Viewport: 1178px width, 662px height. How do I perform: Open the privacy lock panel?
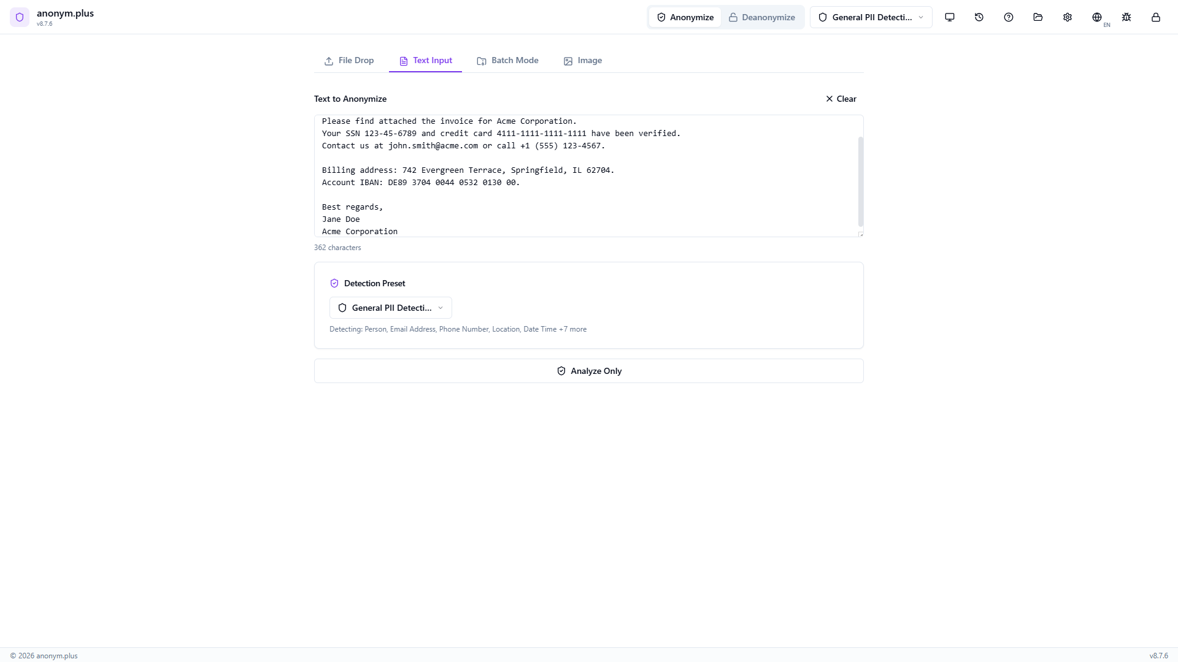coord(1156,17)
